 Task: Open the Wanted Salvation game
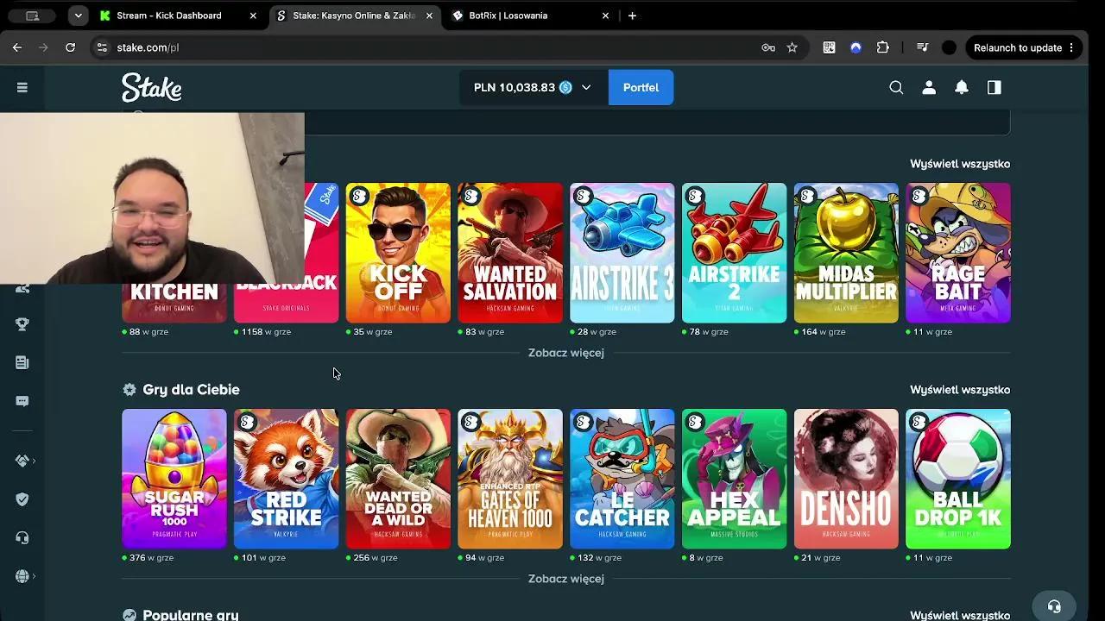pos(510,253)
